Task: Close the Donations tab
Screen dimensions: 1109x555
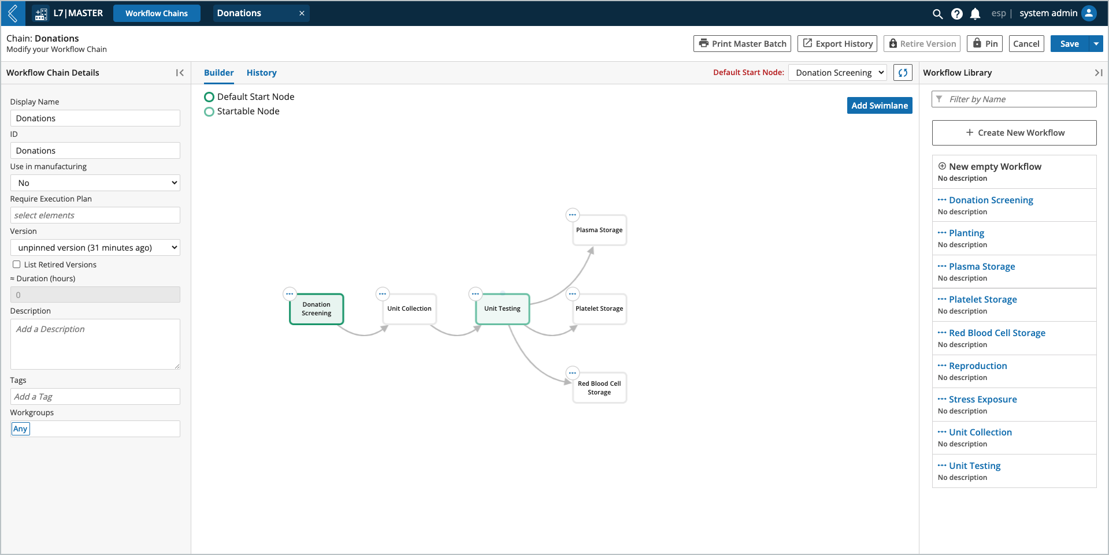Action: click(302, 13)
